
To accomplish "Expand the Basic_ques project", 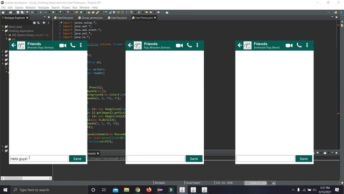I will click(3, 26).
